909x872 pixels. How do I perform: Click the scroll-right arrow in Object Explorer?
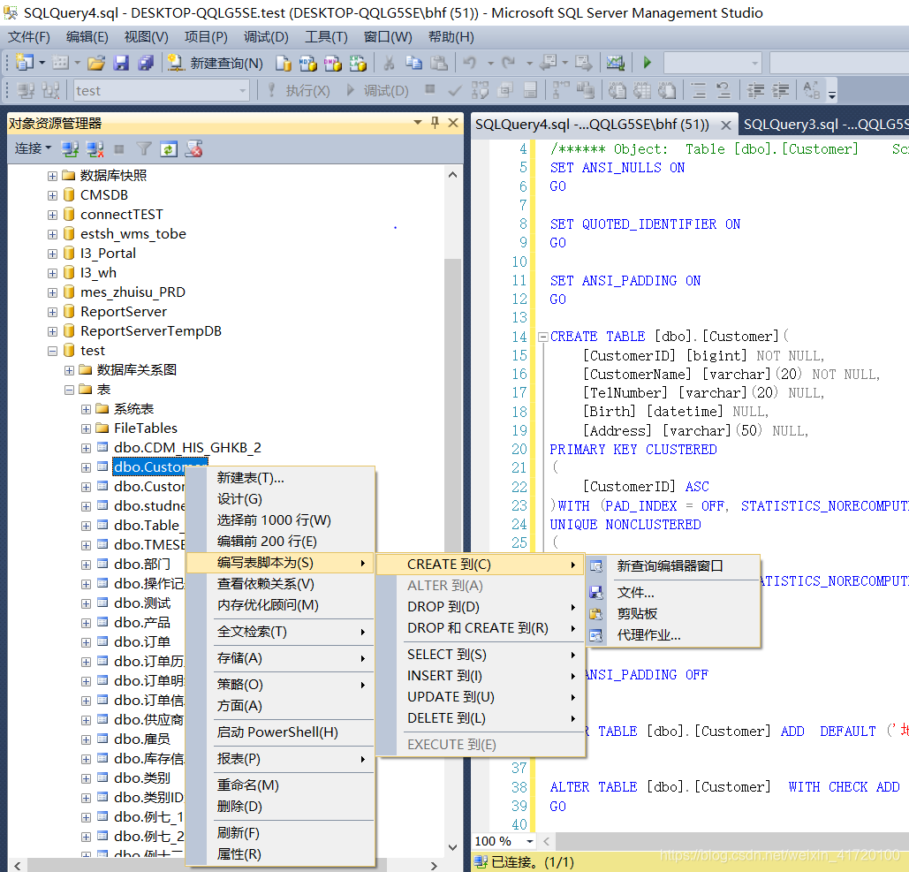coord(435,866)
